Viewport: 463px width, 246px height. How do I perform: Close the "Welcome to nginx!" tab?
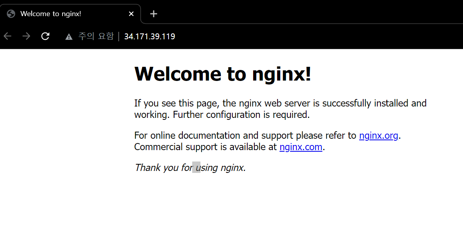[131, 14]
